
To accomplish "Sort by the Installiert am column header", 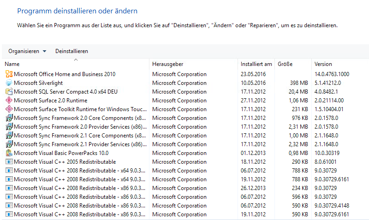I will (x=256, y=64).
